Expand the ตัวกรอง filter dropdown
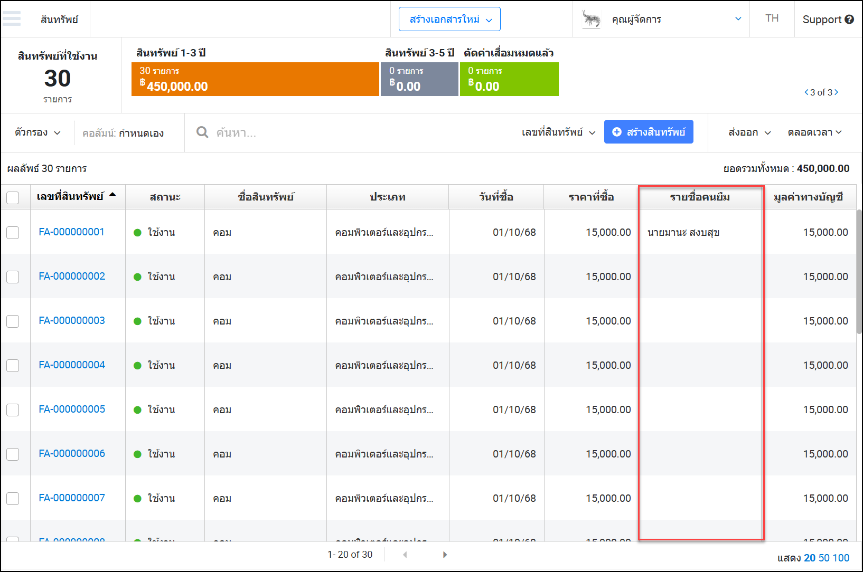The image size is (863, 572). coord(37,132)
